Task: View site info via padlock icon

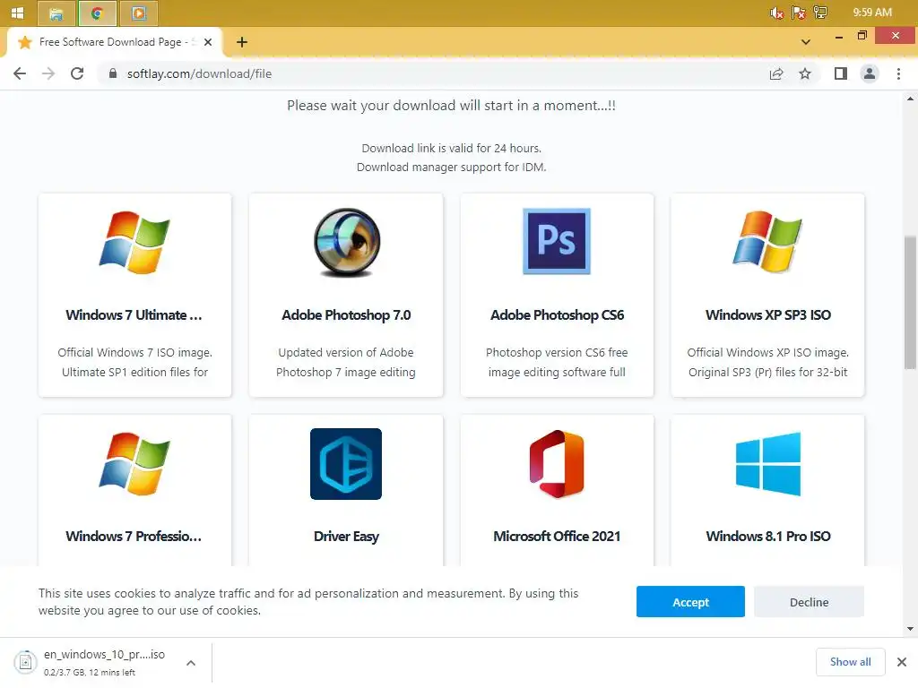Action: click(x=113, y=73)
